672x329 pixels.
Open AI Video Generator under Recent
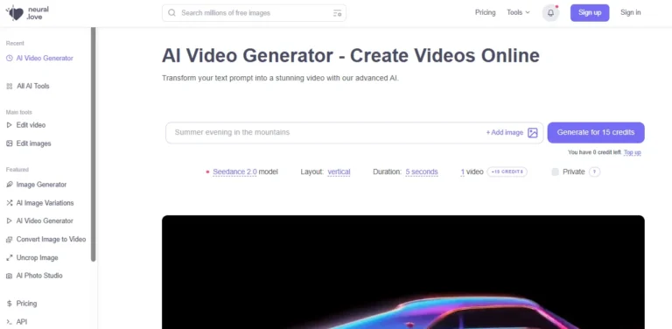[45, 59]
